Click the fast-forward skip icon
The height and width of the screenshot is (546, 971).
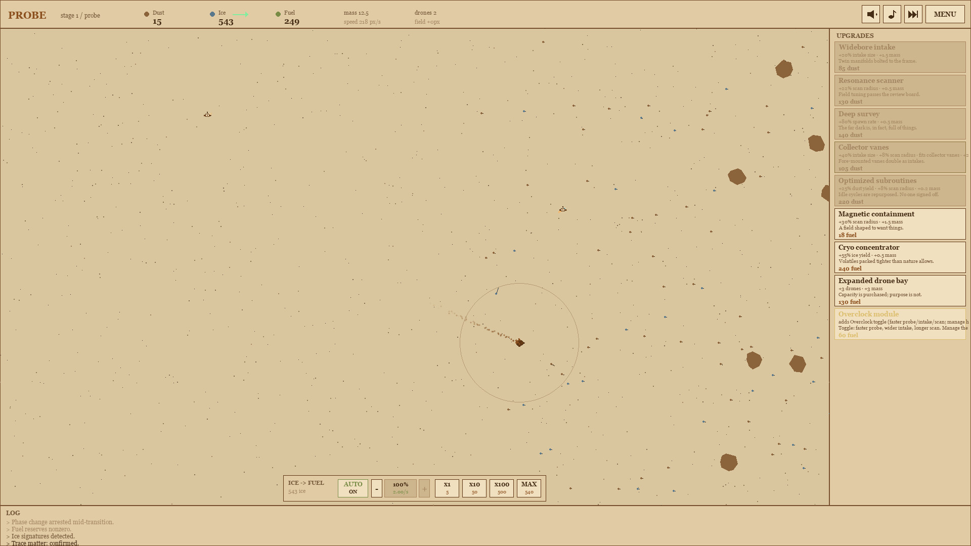[913, 14]
